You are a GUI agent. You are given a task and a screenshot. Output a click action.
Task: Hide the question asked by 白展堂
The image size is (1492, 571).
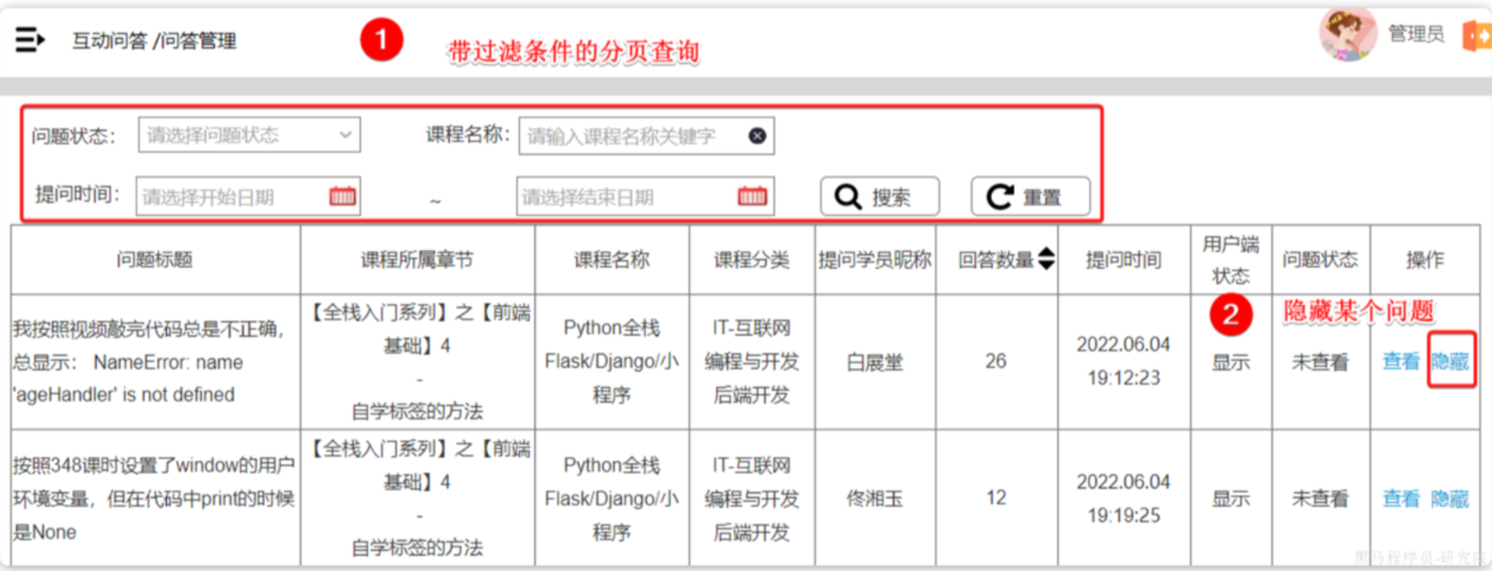[1450, 361]
